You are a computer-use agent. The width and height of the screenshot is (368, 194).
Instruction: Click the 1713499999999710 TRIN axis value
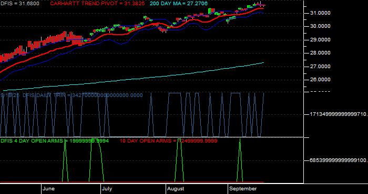[x=339, y=114]
